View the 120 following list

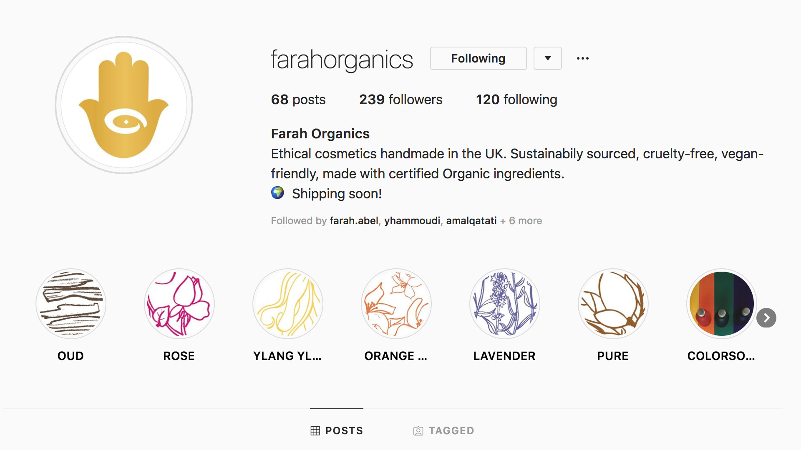[x=516, y=100]
